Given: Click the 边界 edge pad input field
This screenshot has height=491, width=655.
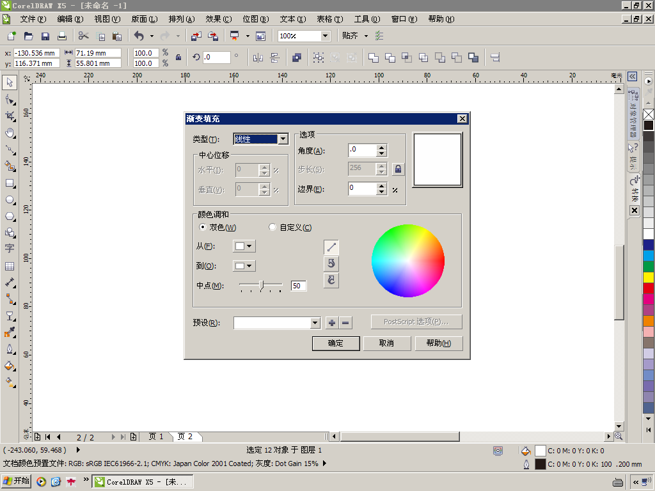Looking at the screenshot, I should click(x=362, y=189).
